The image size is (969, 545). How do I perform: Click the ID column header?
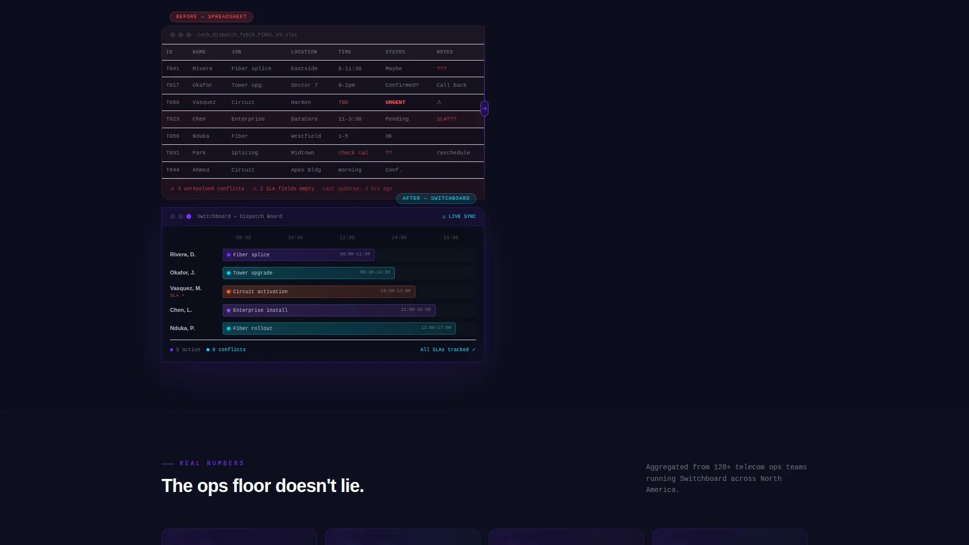(169, 52)
